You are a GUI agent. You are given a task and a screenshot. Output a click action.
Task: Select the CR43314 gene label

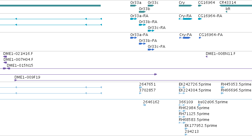point(228,3)
